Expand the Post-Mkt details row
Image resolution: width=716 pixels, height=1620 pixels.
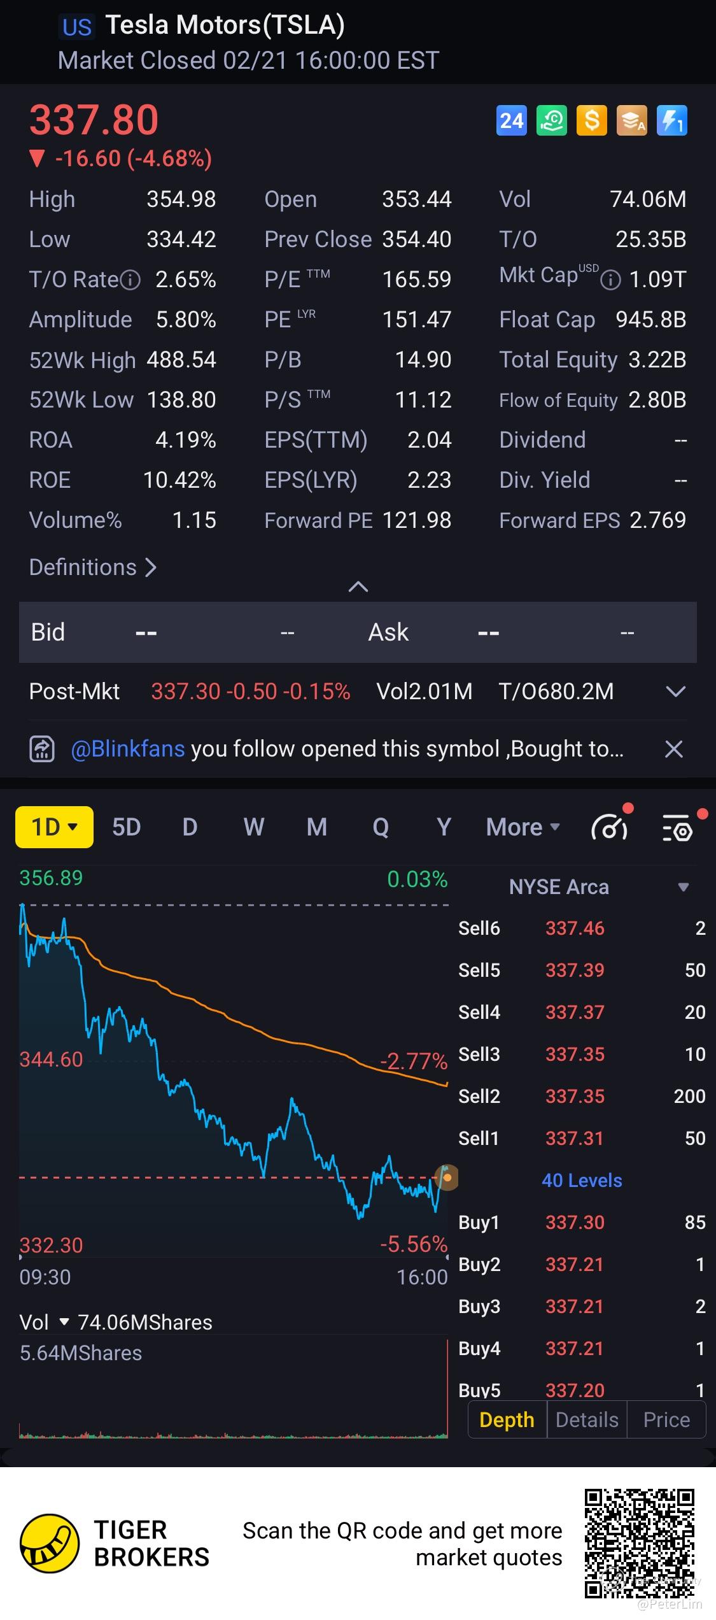click(675, 692)
